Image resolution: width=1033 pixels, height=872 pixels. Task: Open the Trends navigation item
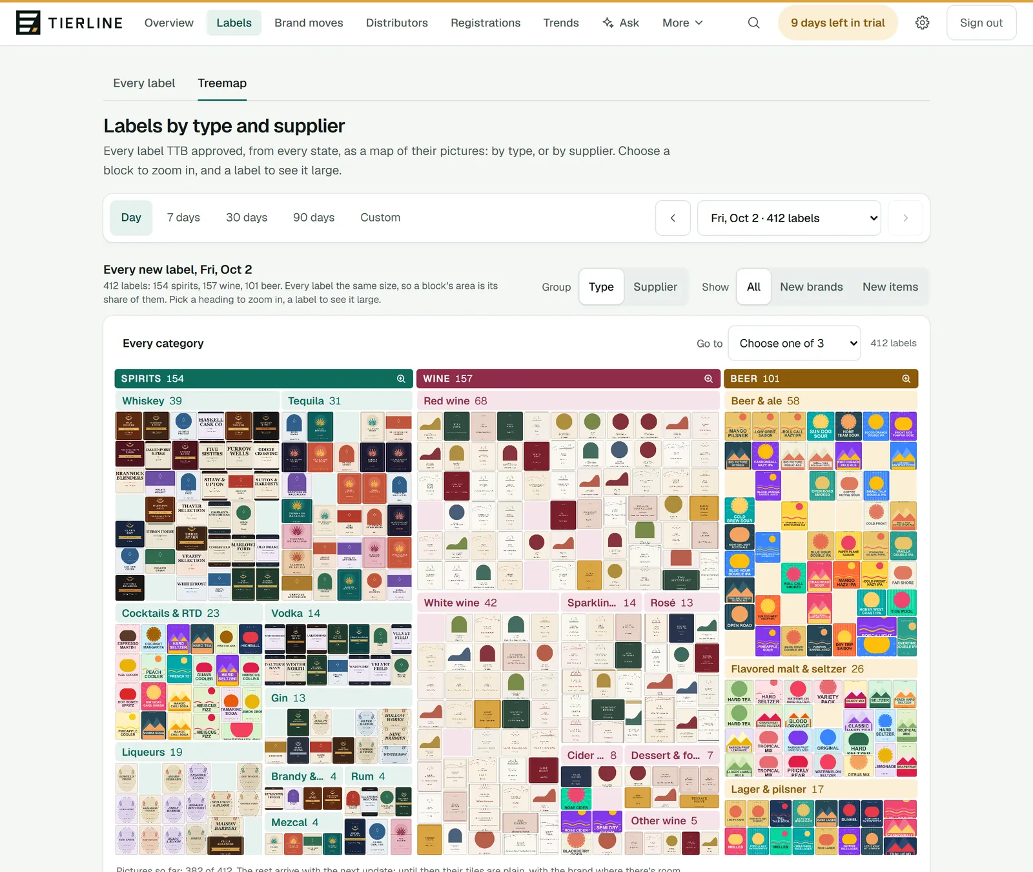tap(561, 23)
